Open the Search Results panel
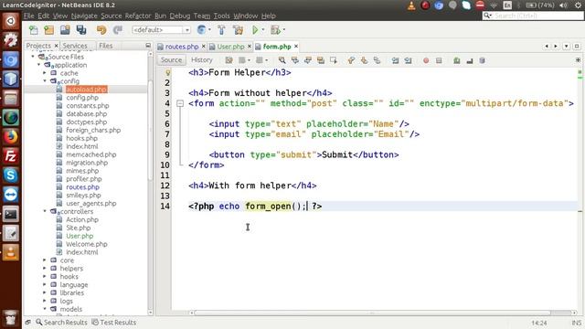The height and width of the screenshot is (329, 585). coord(61,323)
